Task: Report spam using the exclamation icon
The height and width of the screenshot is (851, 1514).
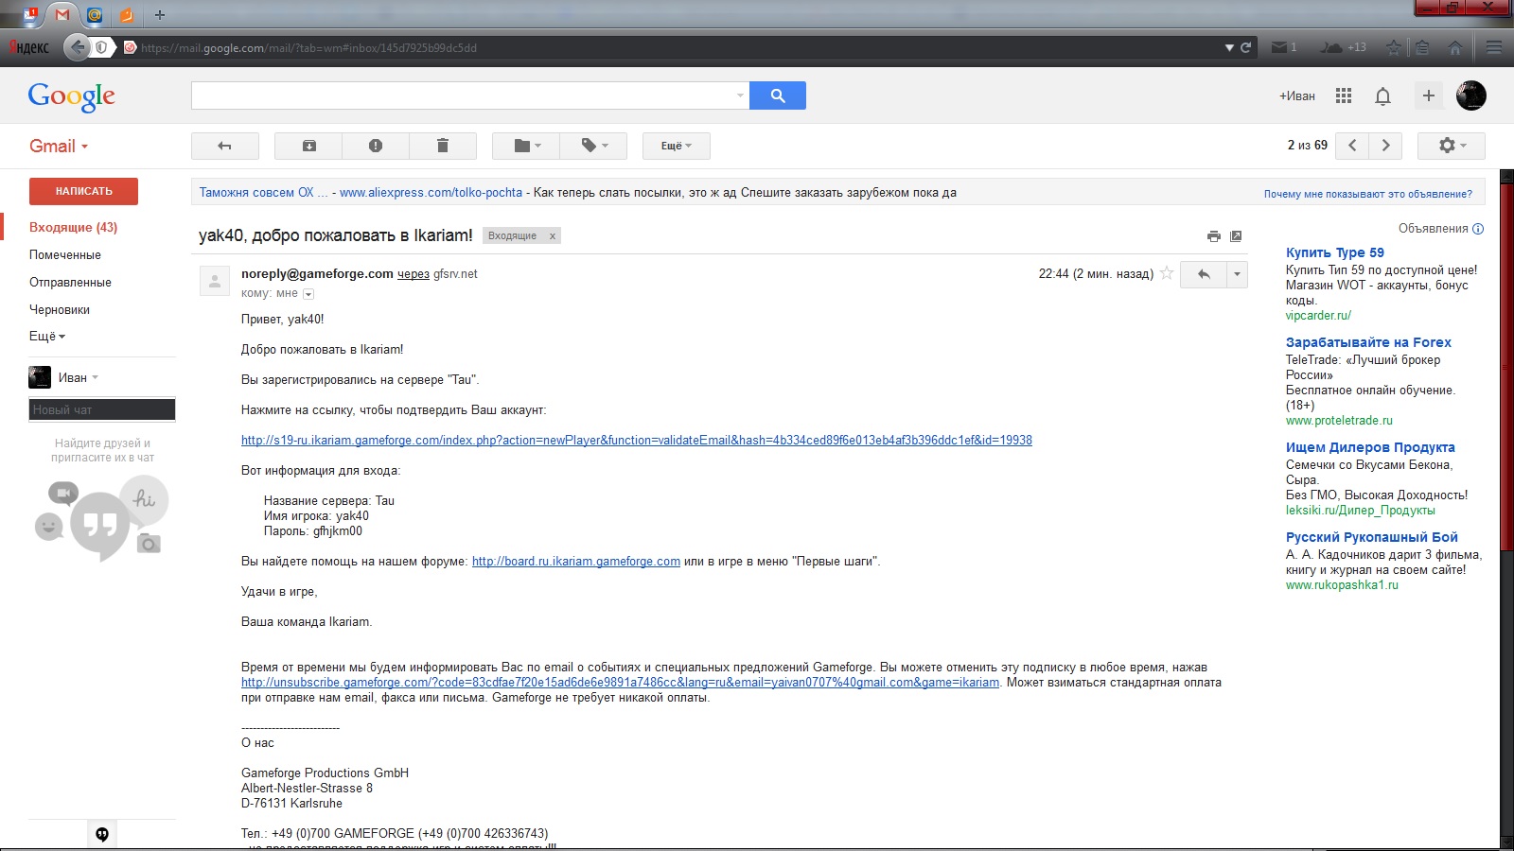Action: (x=376, y=146)
